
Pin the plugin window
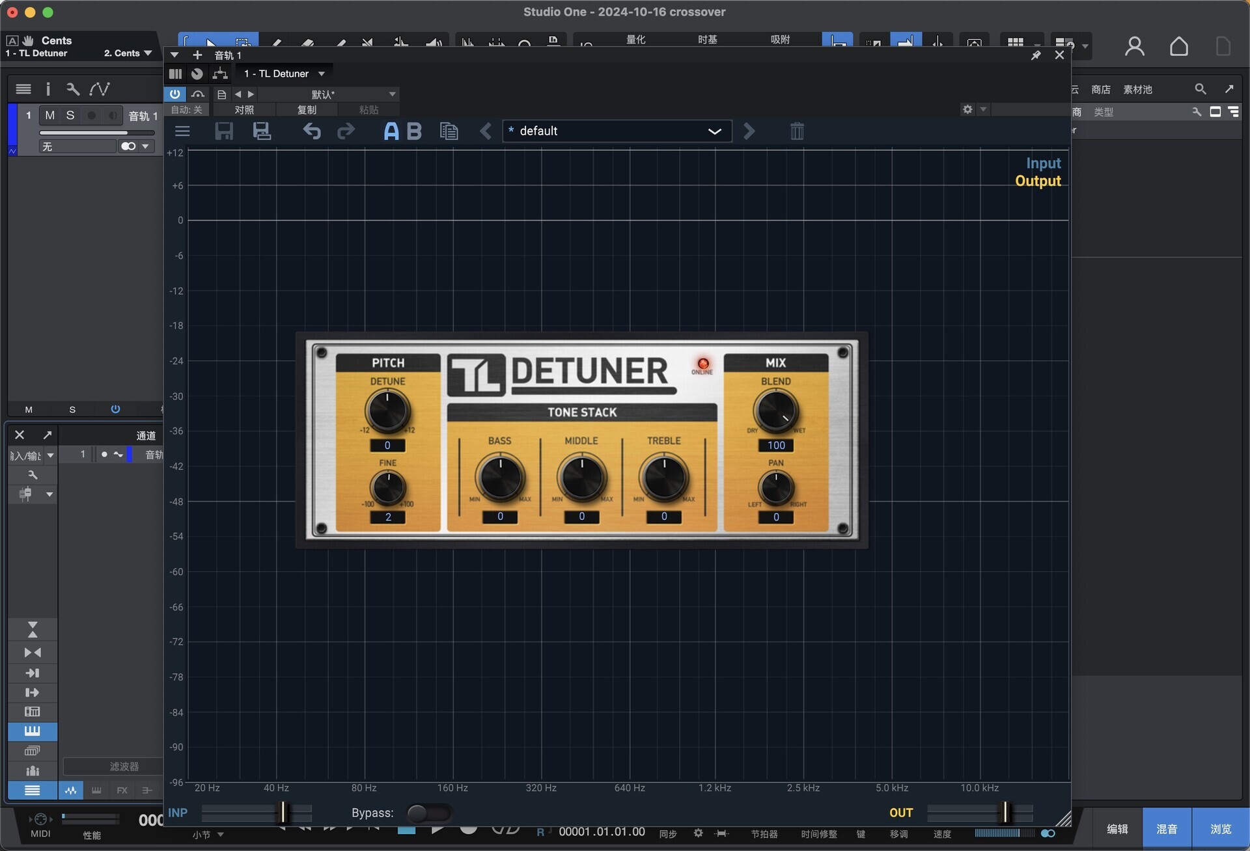pos(1036,55)
